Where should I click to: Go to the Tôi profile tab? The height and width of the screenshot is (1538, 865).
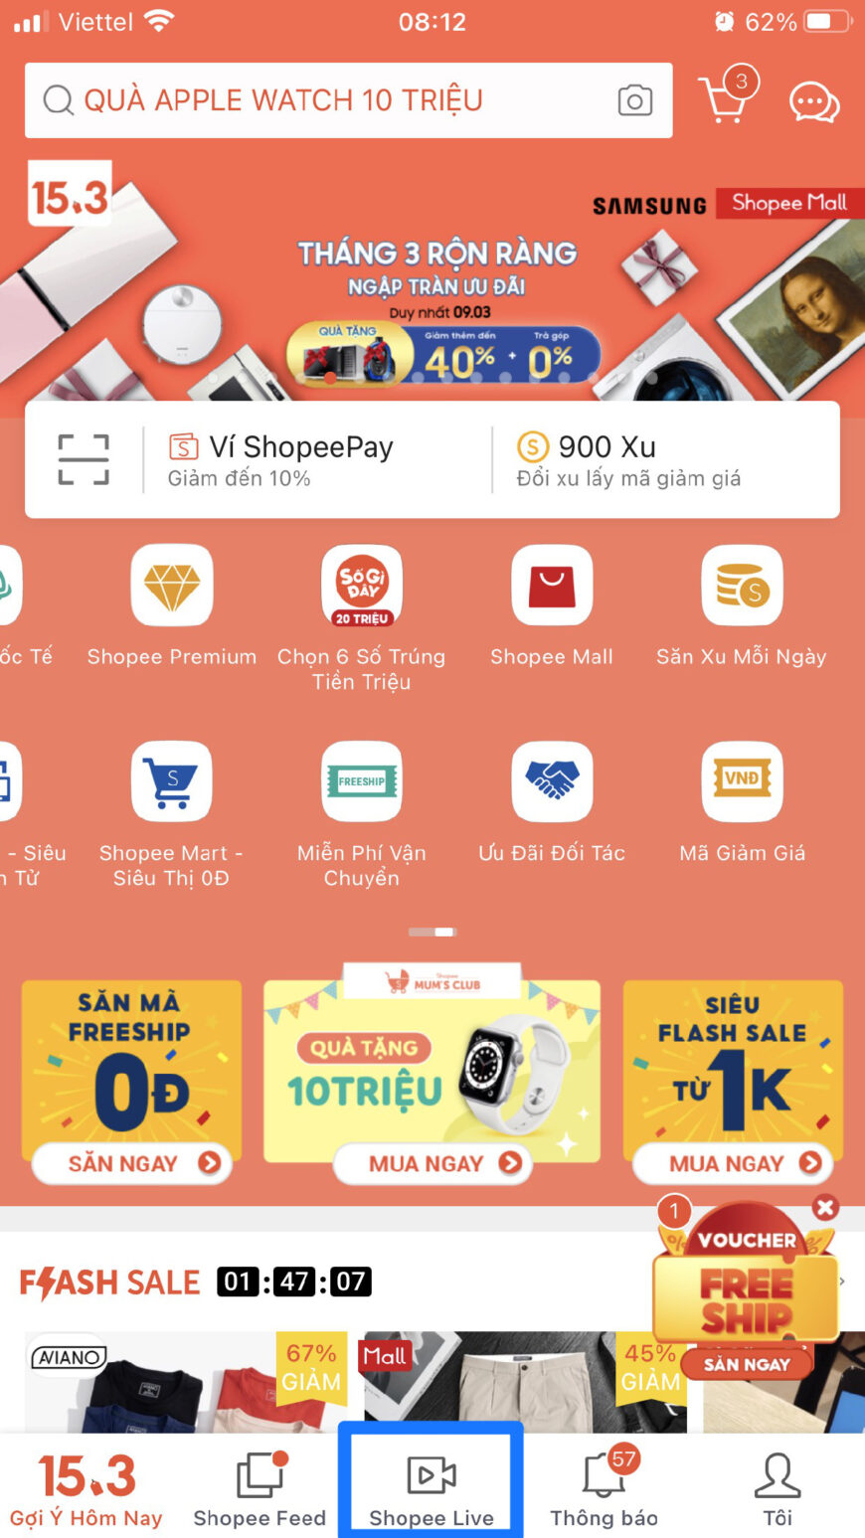[778, 1487]
